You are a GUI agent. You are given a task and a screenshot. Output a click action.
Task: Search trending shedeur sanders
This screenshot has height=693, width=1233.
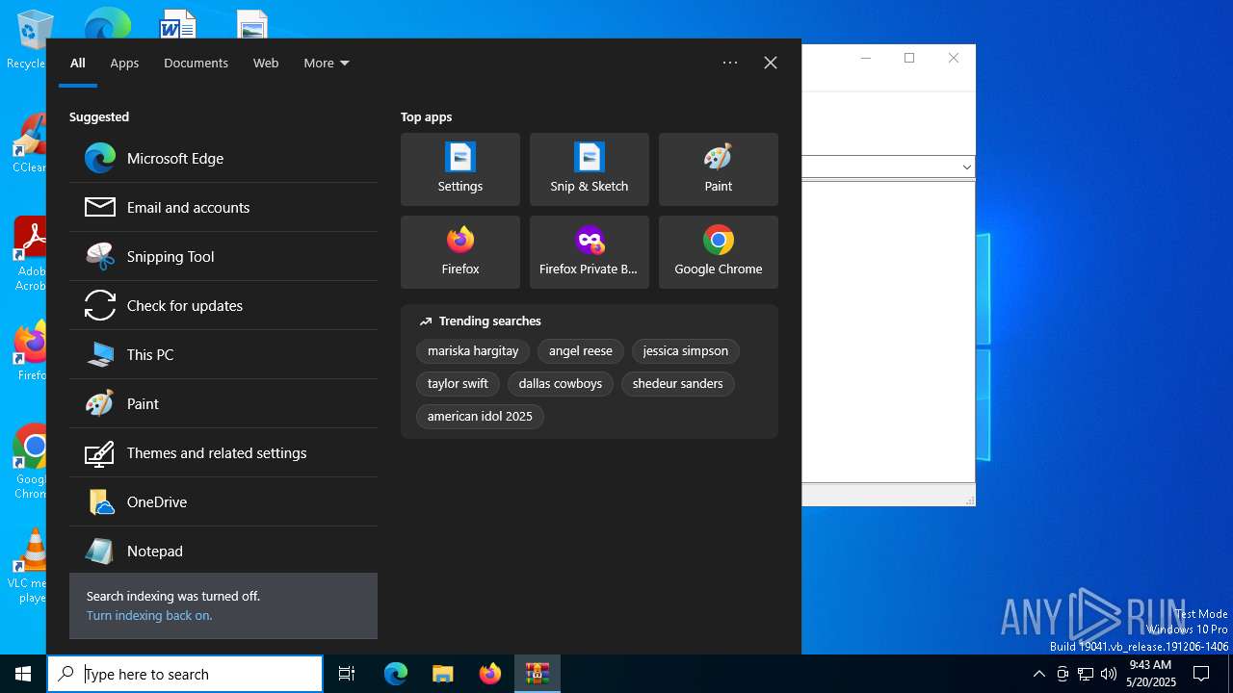678,384
